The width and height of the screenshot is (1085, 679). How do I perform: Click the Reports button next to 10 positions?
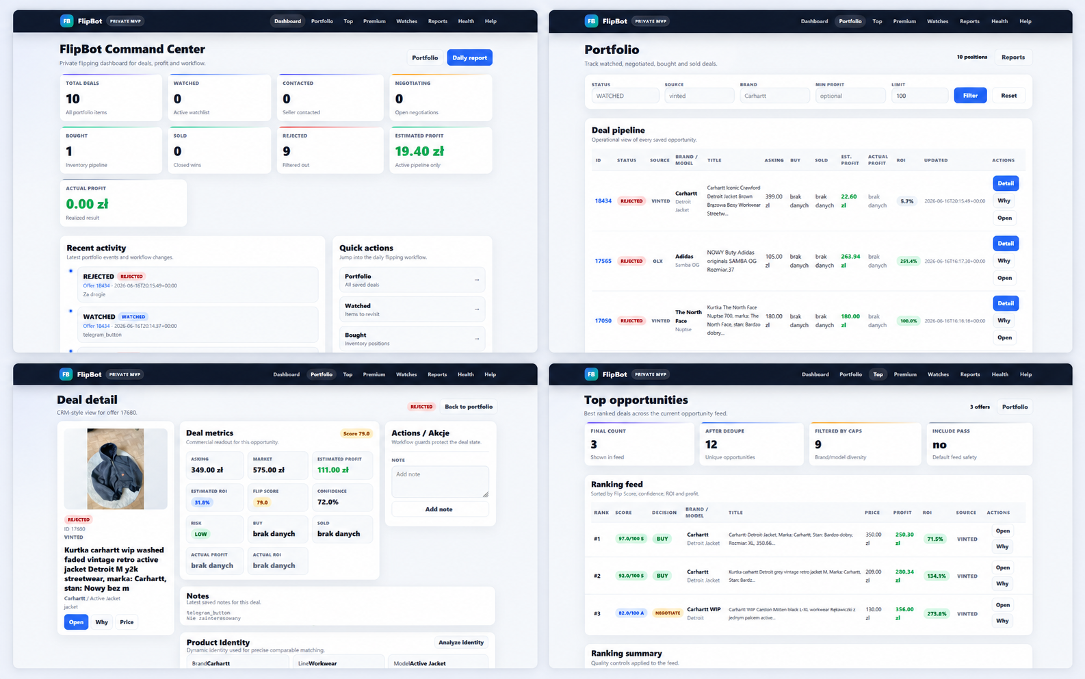(x=1013, y=57)
